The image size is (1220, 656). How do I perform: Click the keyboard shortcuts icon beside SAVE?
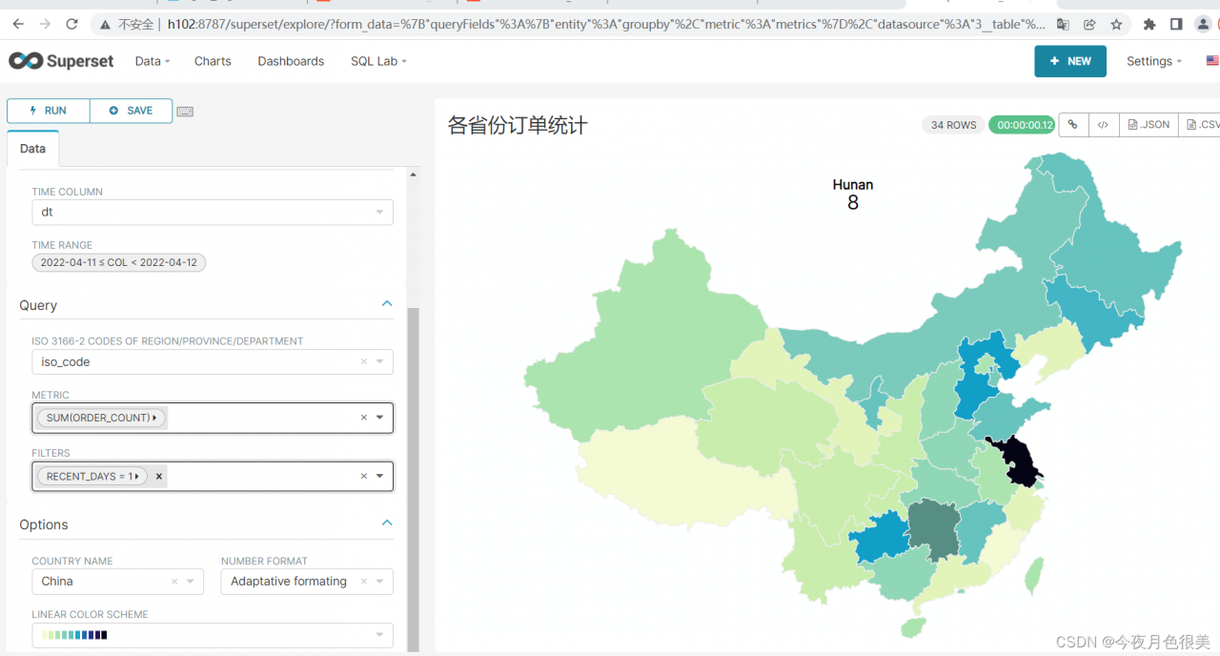[185, 111]
